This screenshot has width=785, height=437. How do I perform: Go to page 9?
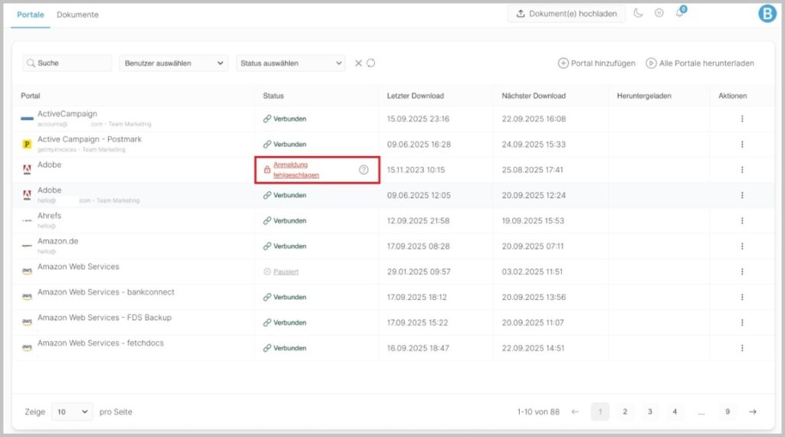(x=728, y=412)
